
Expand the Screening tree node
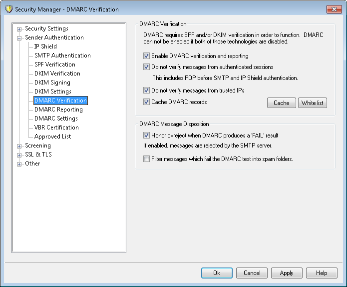19,146
